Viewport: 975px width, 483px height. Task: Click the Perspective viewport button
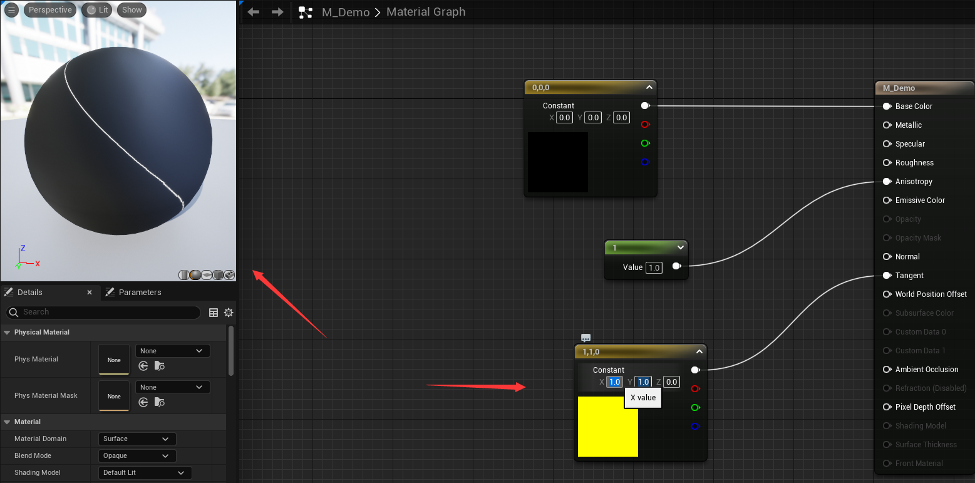coord(50,10)
